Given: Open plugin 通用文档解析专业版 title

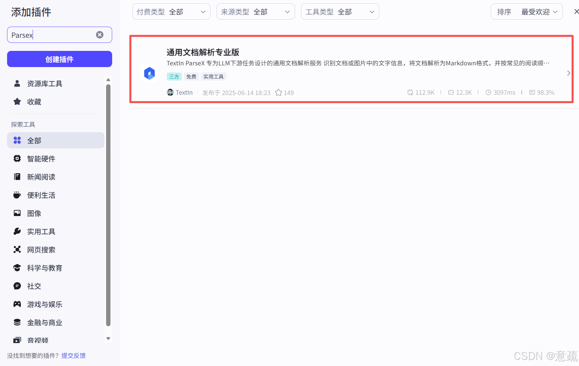Looking at the screenshot, I should tap(203, 52).
